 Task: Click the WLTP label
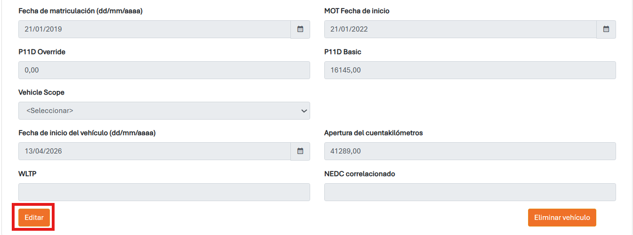point(27,174)
